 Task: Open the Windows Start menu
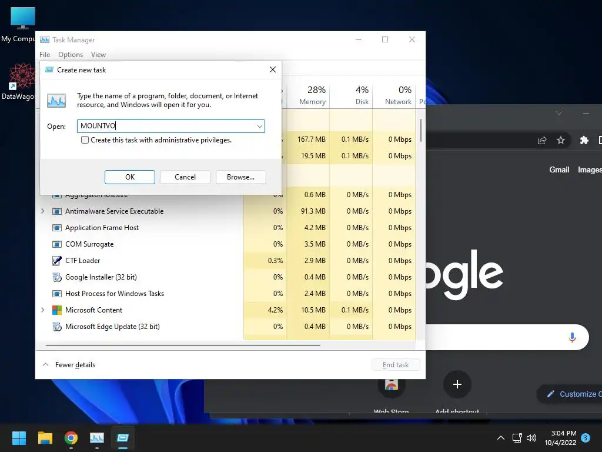coord(19,438)
